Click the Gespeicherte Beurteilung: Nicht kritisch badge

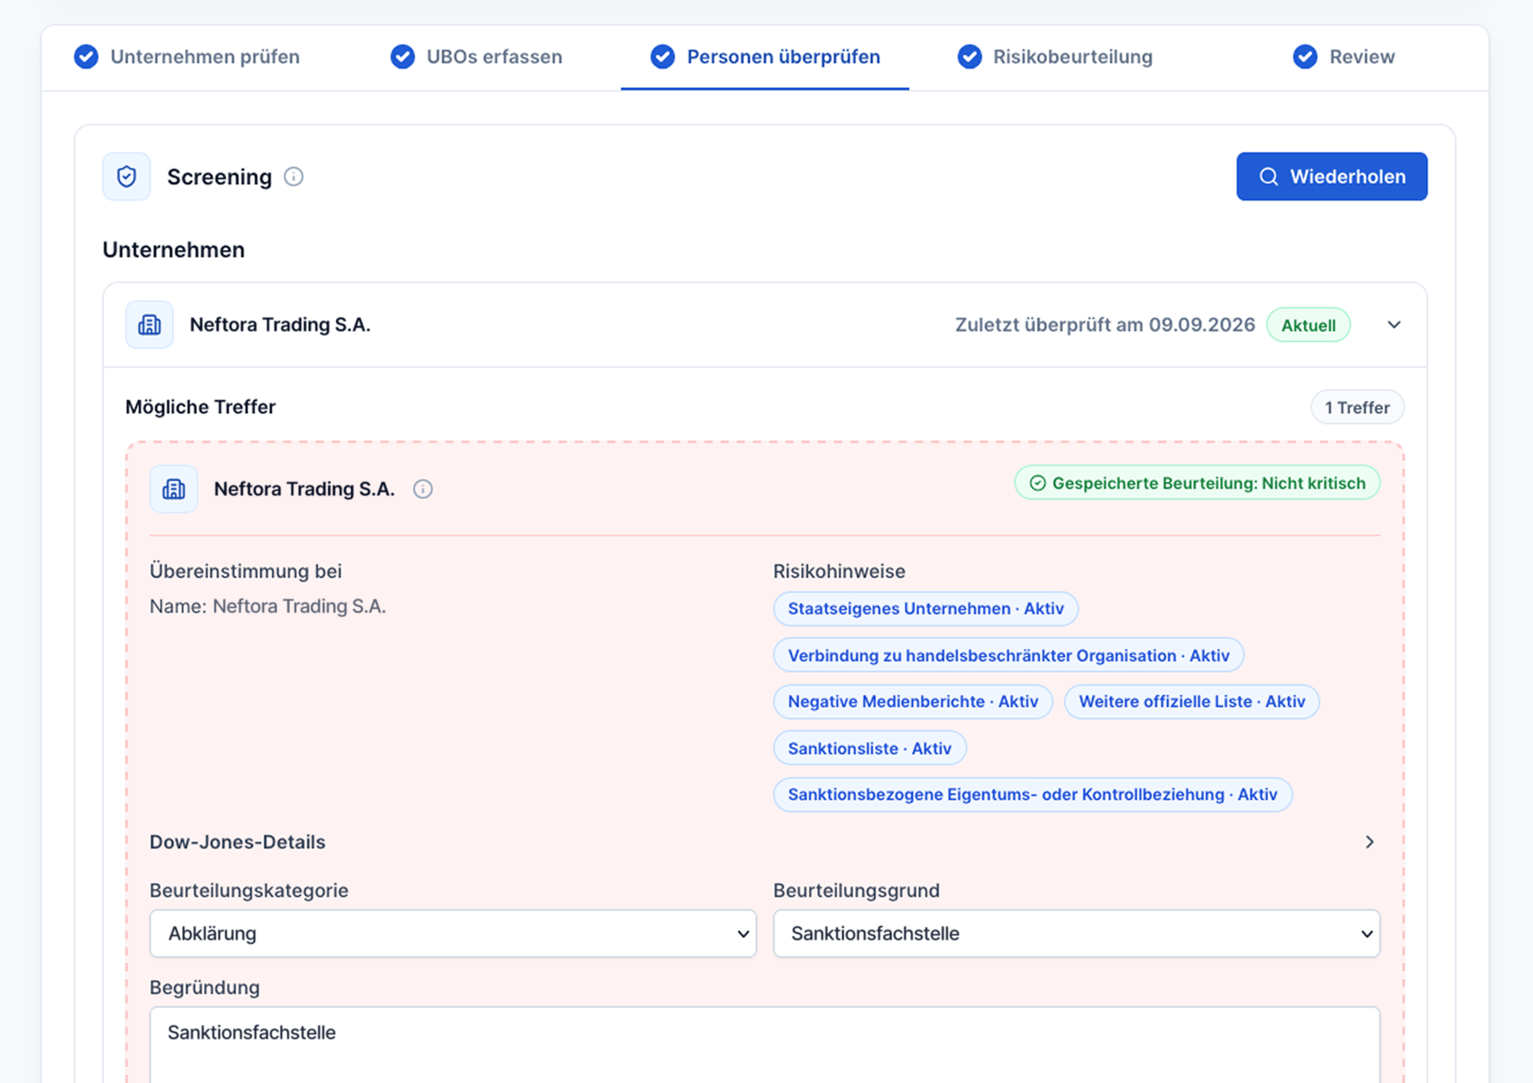1197,483
